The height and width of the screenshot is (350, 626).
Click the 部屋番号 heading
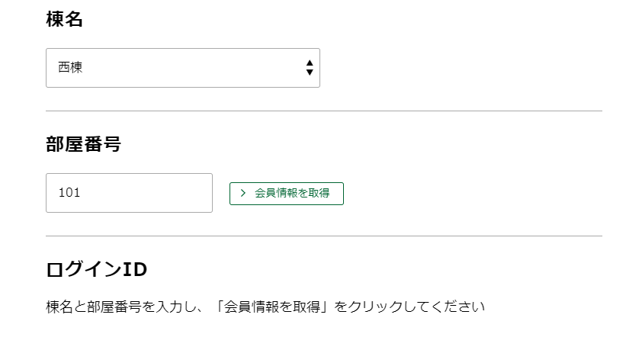pyautogui.click(x=83, y=144)
